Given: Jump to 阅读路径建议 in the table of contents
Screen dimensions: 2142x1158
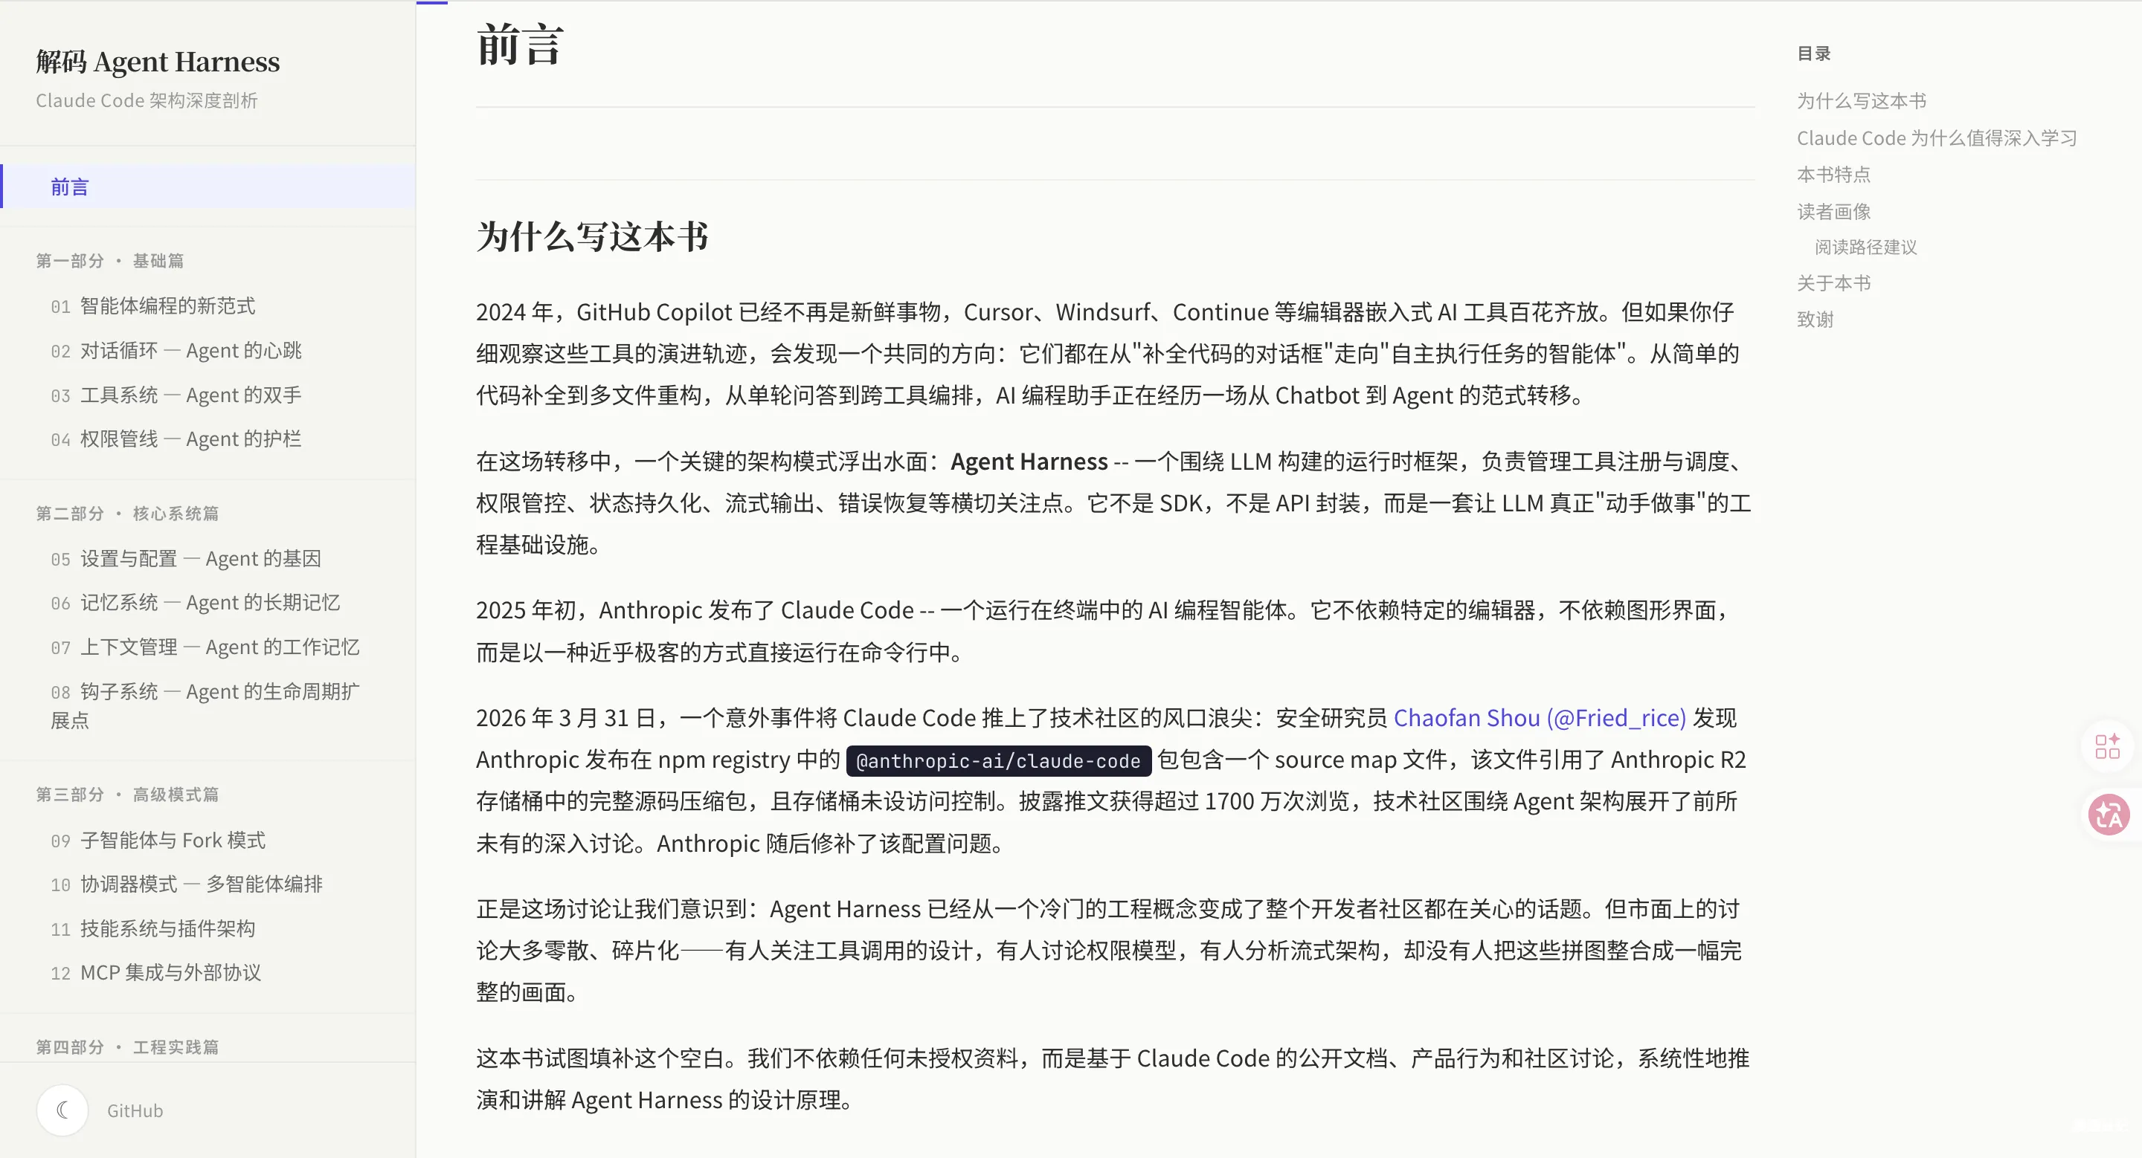Looking at the screenshot, I should (x=1865, y=247).
